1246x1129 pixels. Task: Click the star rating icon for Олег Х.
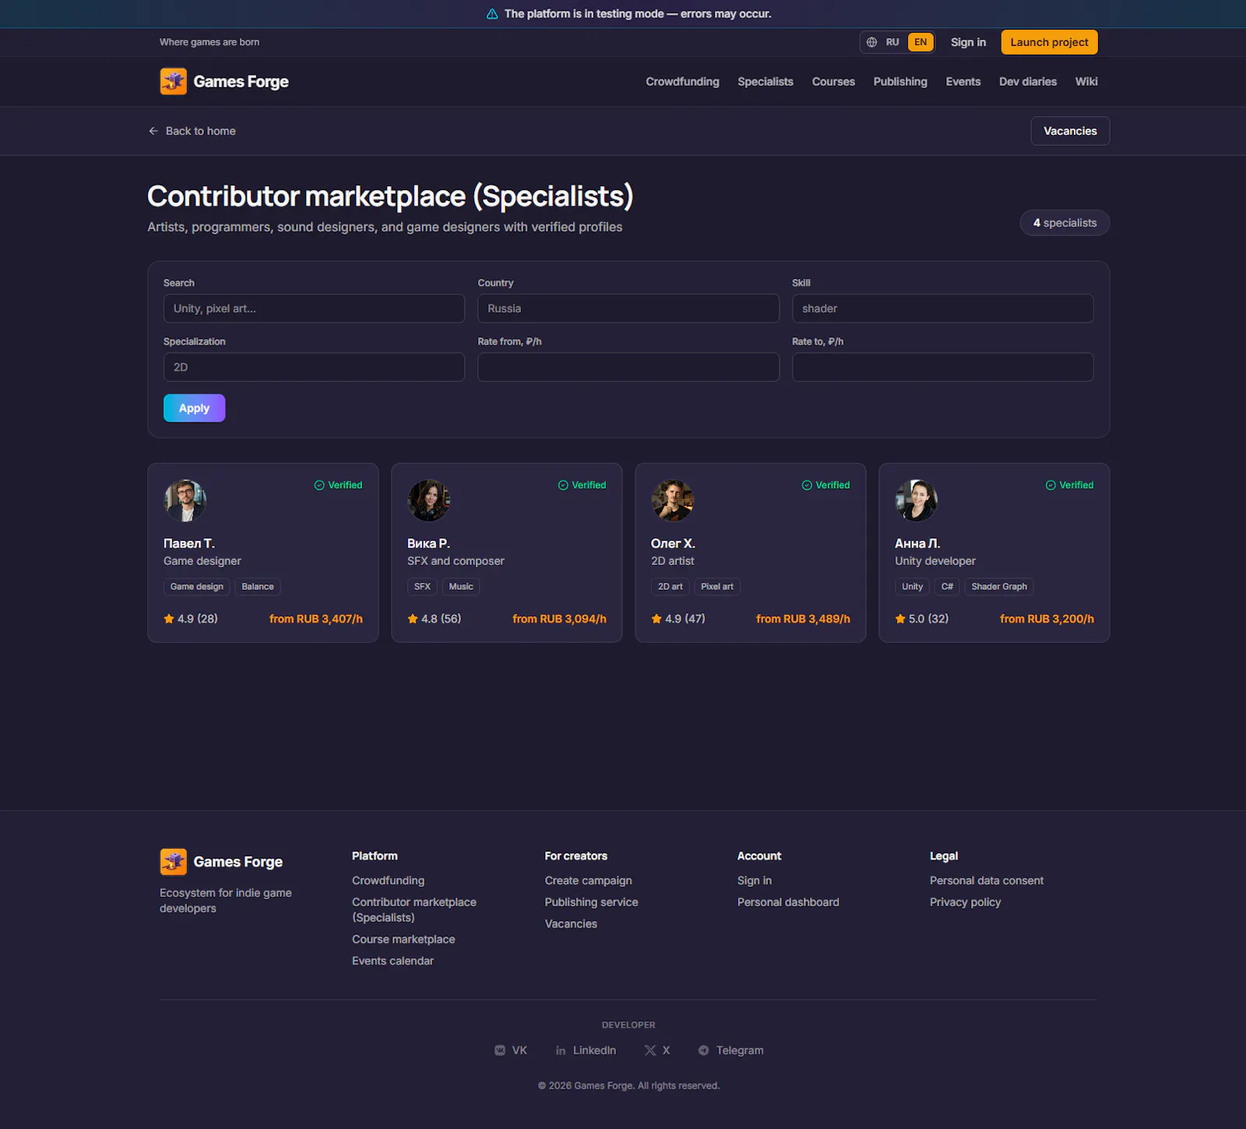[x=656, y=619]
